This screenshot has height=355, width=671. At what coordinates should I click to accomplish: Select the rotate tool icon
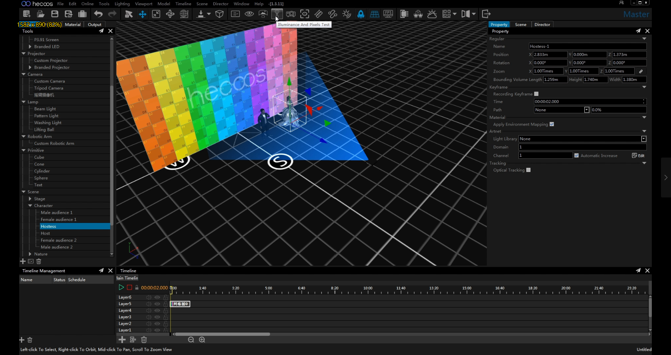[x=170, y=14]
